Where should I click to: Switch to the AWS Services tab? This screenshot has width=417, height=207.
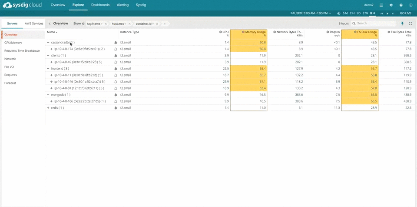coord(34,23)
